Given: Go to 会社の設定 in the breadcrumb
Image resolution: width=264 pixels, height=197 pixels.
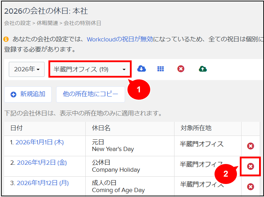Looking at the screenshot, I should tap(17, 23).
